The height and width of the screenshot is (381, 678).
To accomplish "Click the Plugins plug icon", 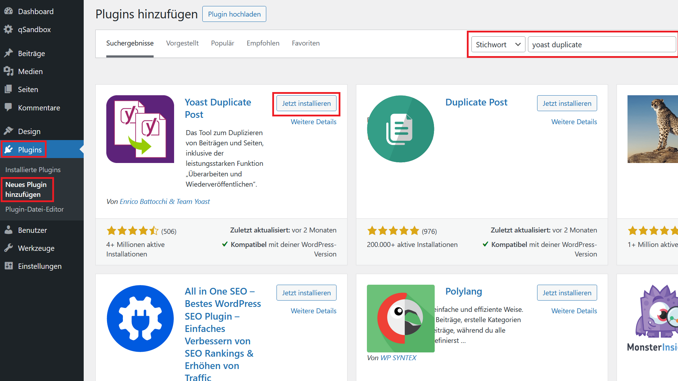I will (8, 150).
